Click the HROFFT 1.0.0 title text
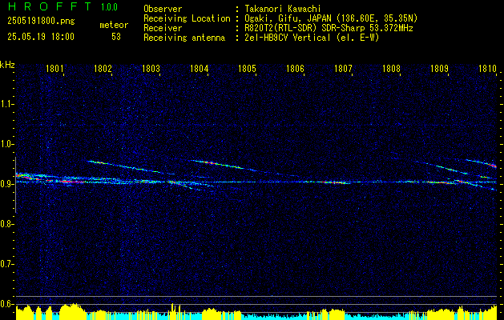 click(x=62, y=6)
